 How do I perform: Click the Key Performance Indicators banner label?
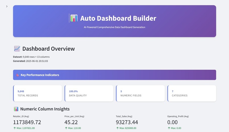(x=40, y=75)
